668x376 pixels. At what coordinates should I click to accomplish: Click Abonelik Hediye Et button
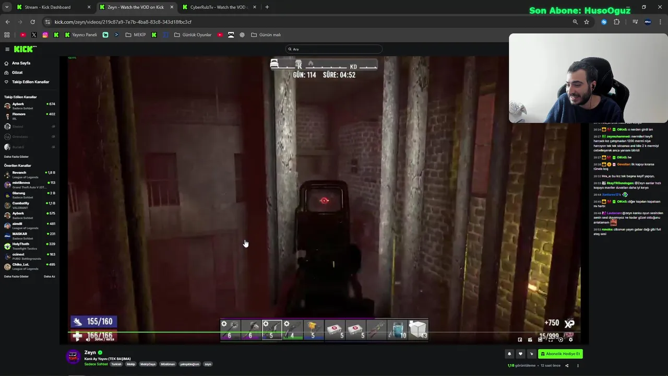(560, 354)
